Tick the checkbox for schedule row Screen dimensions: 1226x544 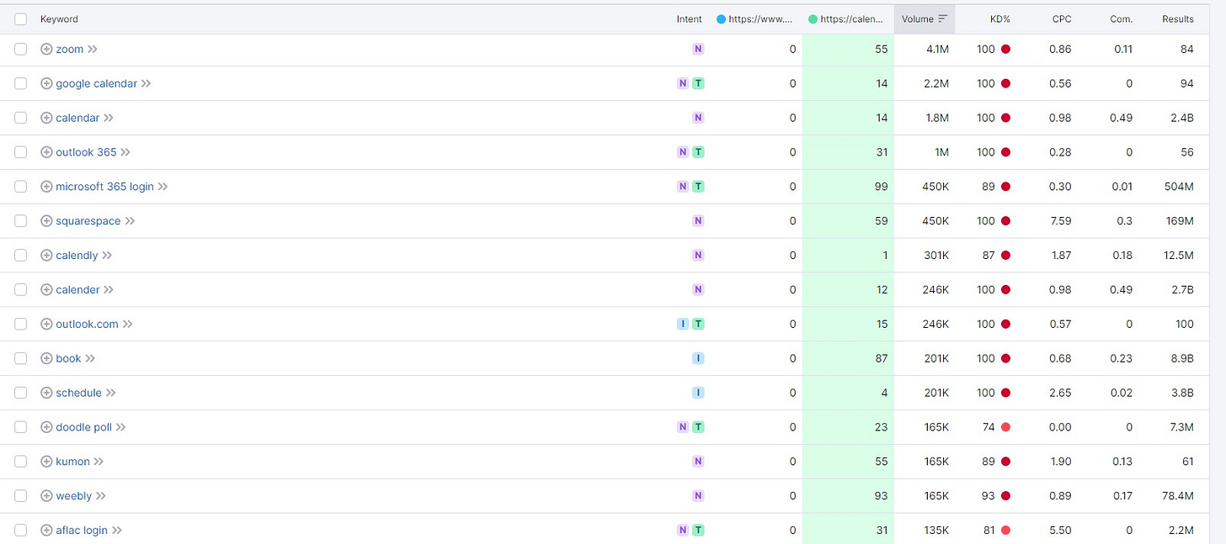pyautogui.click(x=21, y=393)
